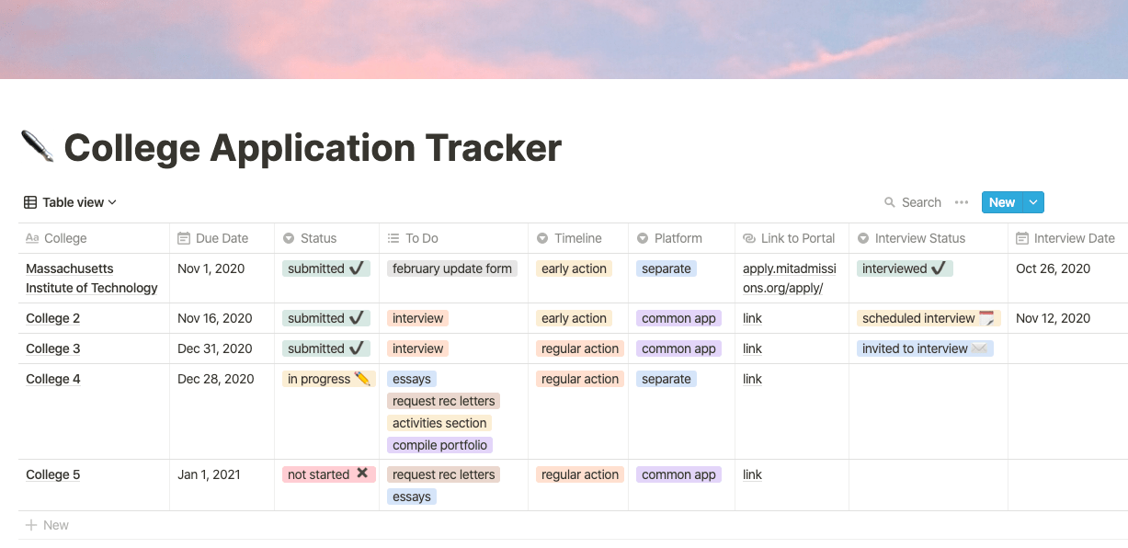Click the fountain pen page icon

[x=37, y=147]
